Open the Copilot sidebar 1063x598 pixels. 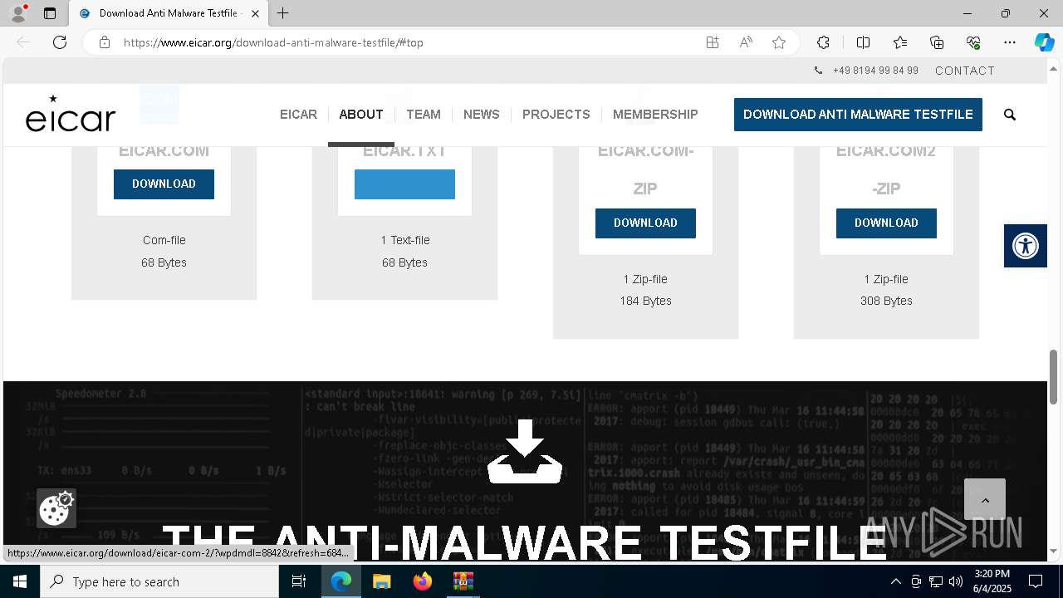(x=1044, y=42)
